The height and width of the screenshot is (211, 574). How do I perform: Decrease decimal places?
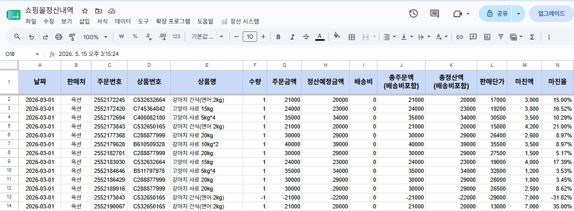point(148,37)
